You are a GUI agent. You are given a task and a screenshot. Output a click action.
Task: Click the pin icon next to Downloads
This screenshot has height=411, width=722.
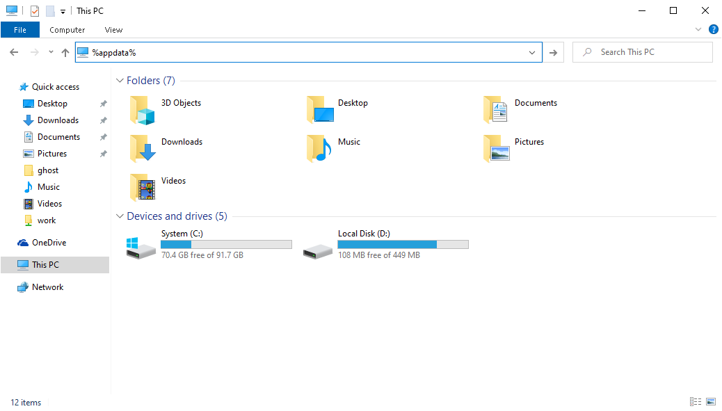pyautogui.click(x=103, y=120)
